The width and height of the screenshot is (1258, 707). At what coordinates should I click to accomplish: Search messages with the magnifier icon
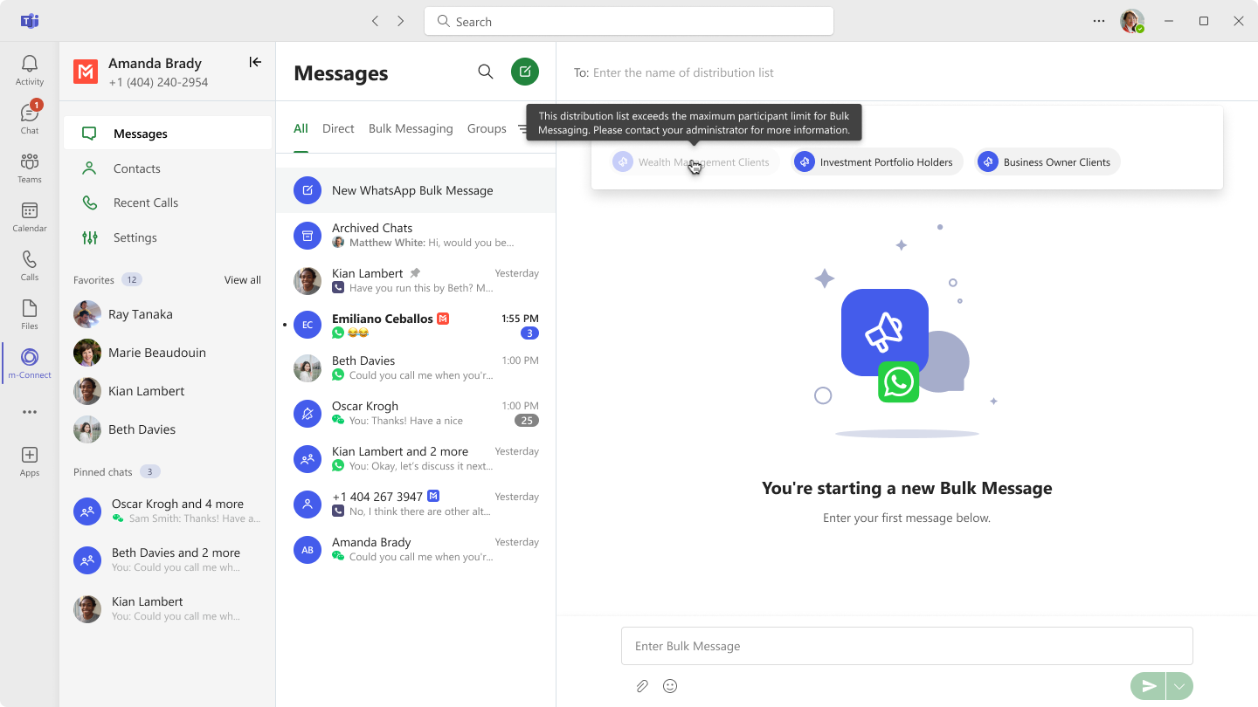486,72
